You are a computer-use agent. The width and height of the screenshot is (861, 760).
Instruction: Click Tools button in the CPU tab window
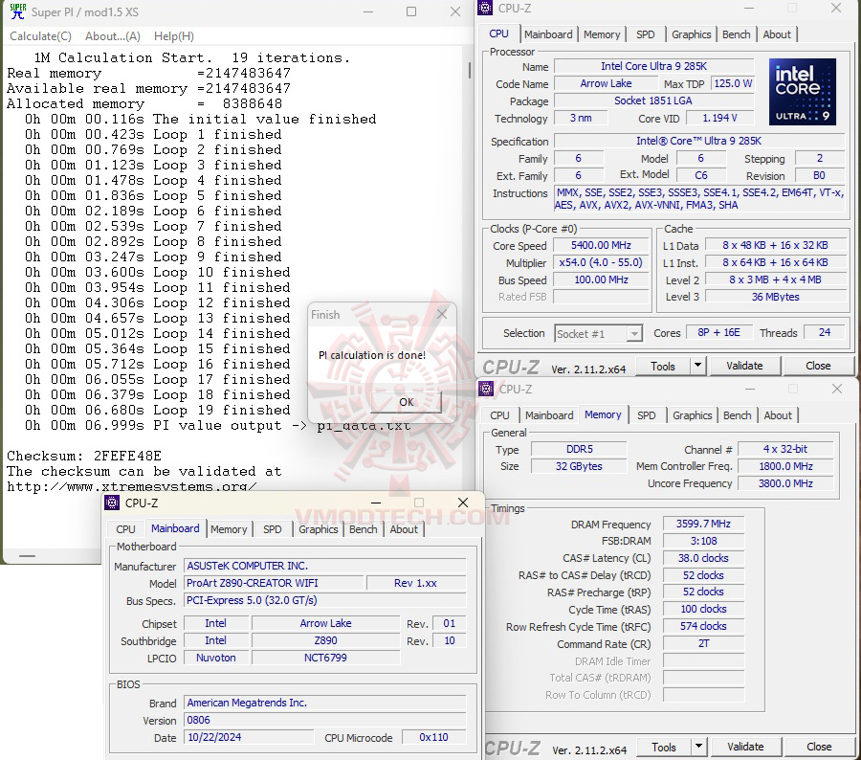coord(663,367)
